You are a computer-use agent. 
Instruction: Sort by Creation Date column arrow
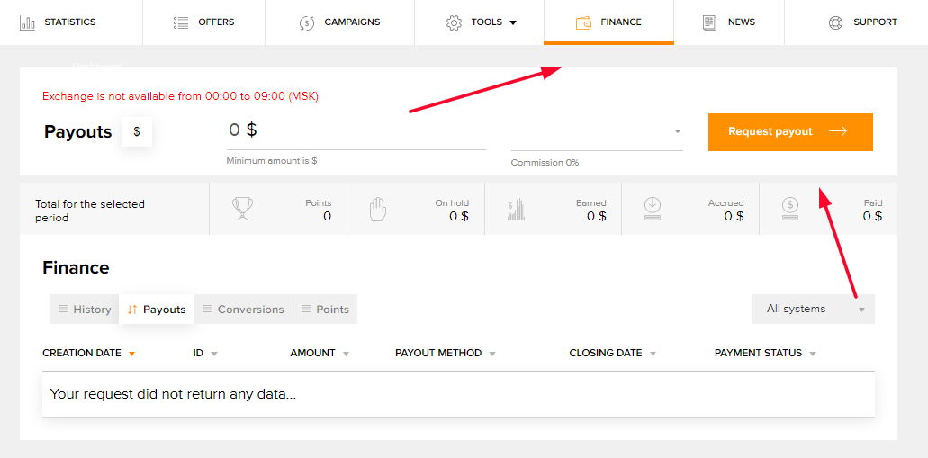tap(132, 354)
